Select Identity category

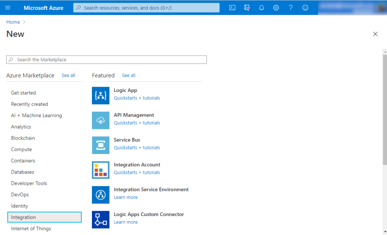click(19, 206)
